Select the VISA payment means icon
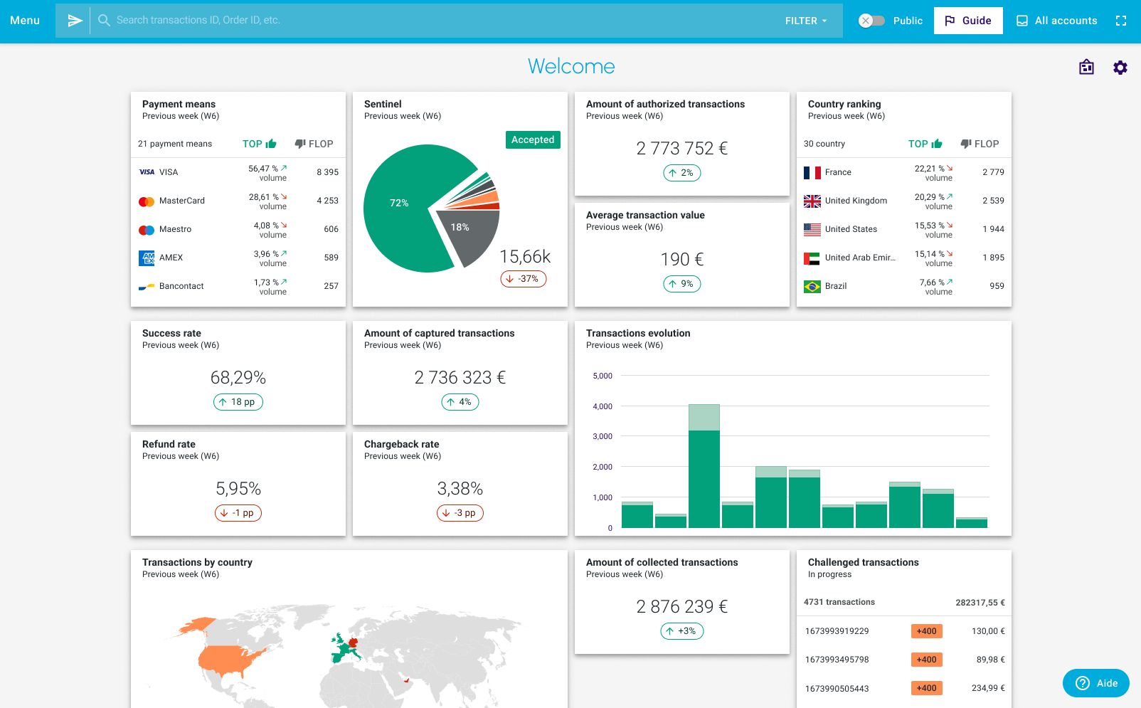1141x708 pixels. [147, 171]
